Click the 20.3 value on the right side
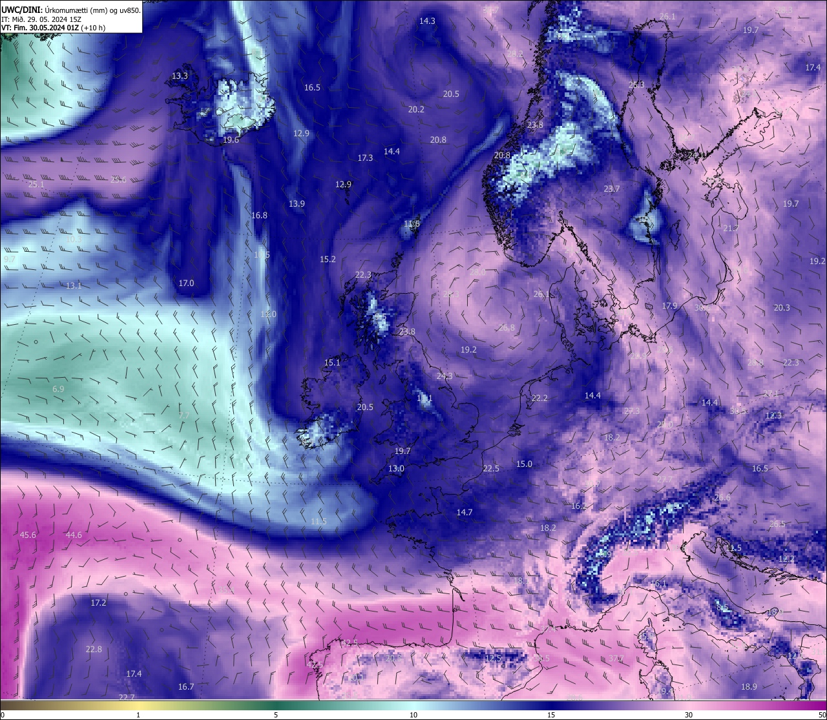 [782, 308]
